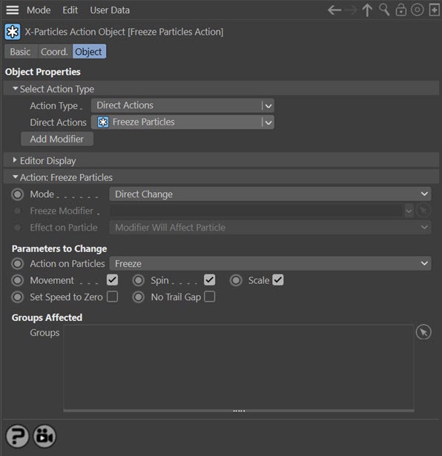Click the Groups list picker arrow icon
The height and width of the screenshot is (456, 442).
(x=423, y=332)
